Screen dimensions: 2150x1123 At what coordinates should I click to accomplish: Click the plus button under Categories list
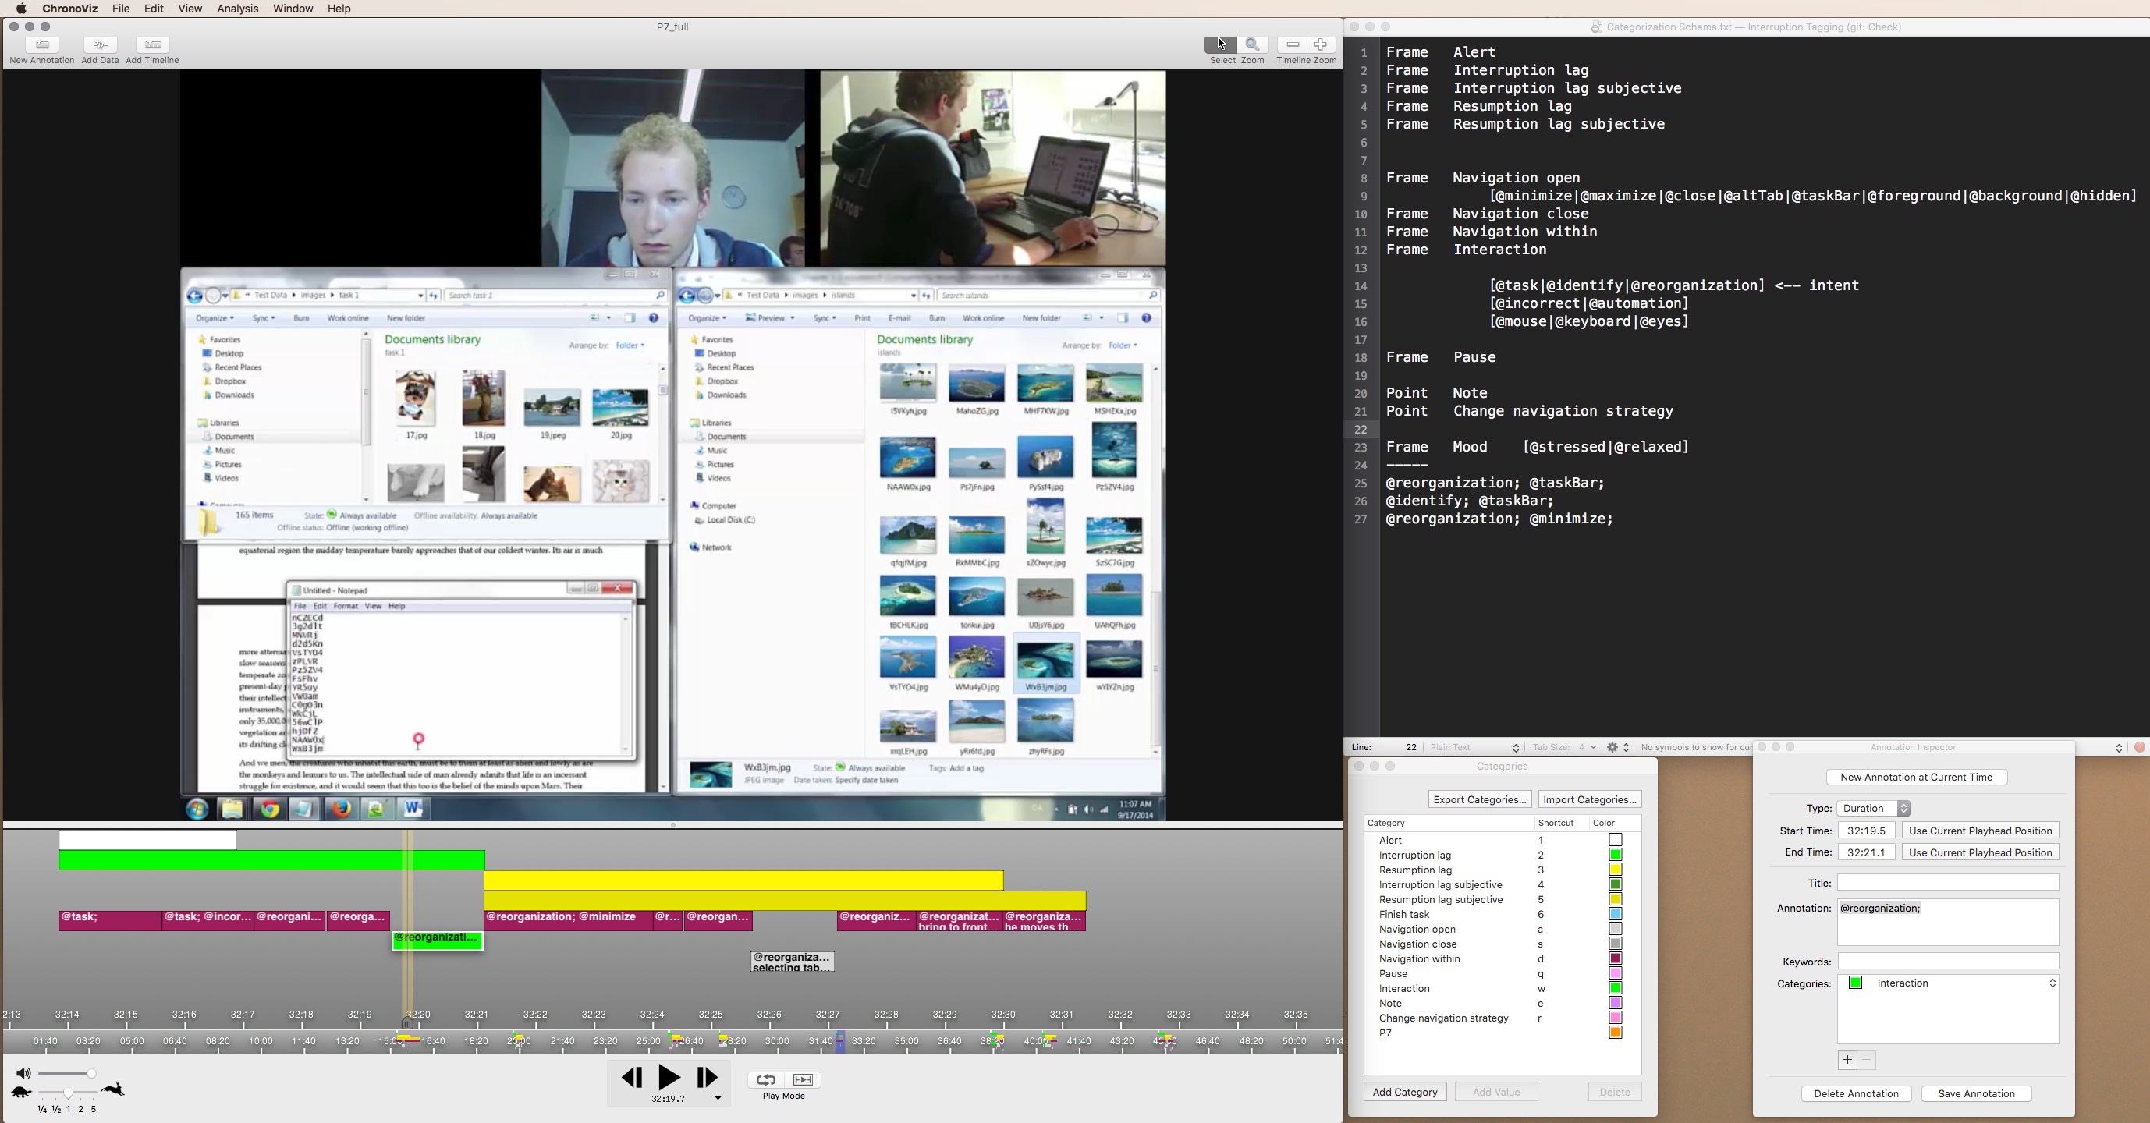pos(1847,1061)
